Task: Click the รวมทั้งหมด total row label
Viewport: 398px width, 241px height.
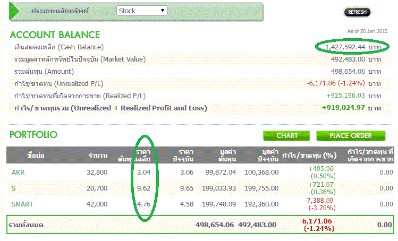Action: (26, 225)
